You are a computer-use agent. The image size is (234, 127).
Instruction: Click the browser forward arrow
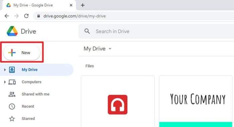[17, 16]
